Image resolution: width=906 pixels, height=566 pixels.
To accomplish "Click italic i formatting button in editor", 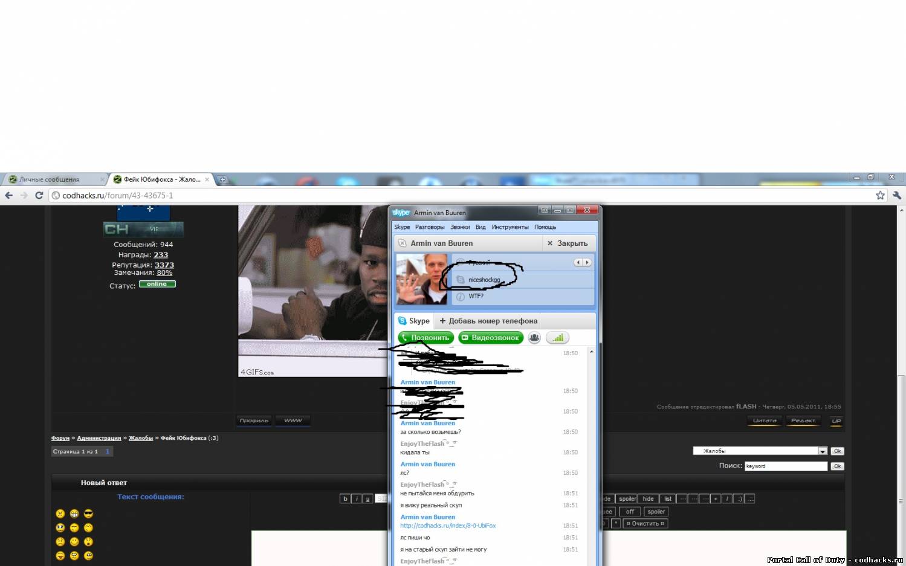I will click(x=357, y=498).
